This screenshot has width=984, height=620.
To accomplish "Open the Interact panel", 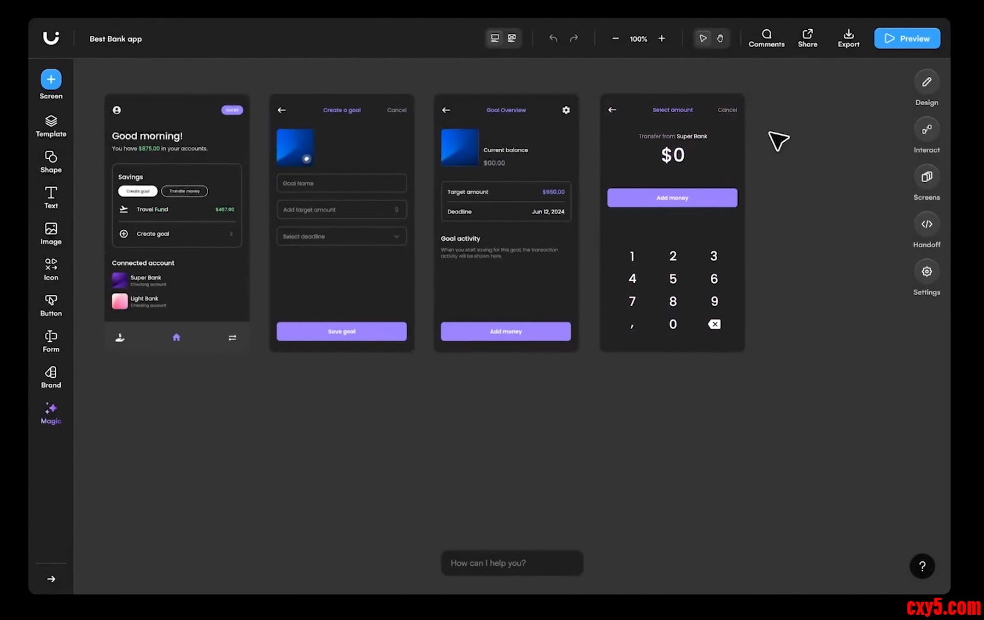I will pos(927,129).
